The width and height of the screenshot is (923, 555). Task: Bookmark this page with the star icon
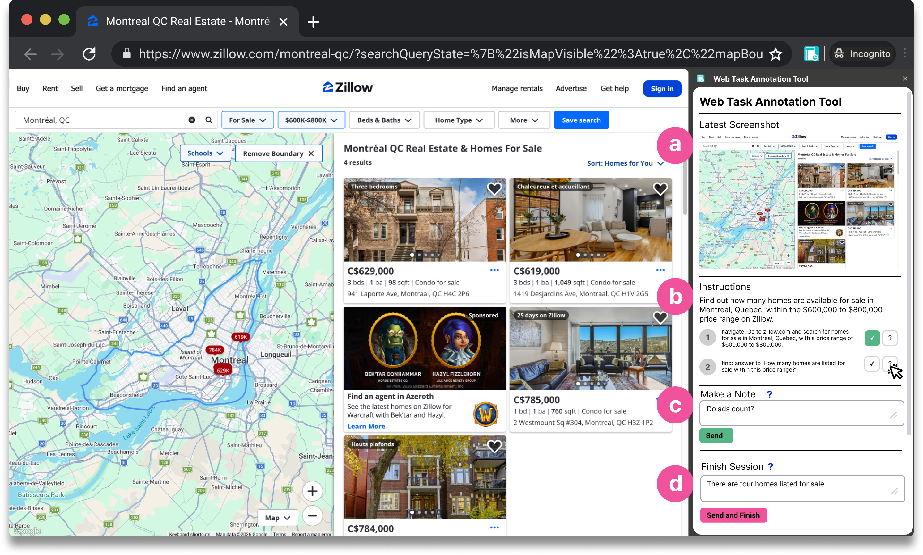(776, 54)
